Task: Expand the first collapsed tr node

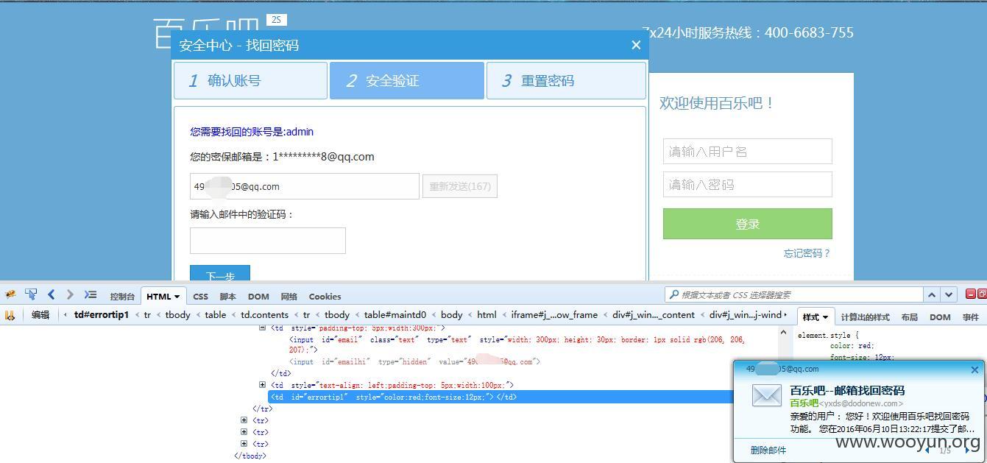Action: point(244,420)
